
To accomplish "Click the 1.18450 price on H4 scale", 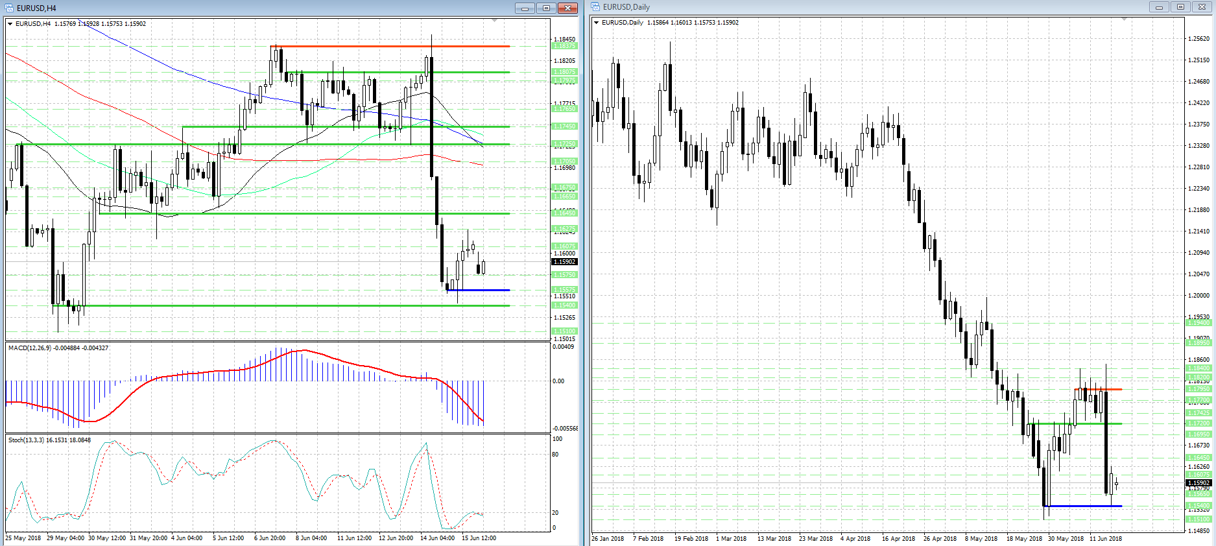I will coord(564,40).
